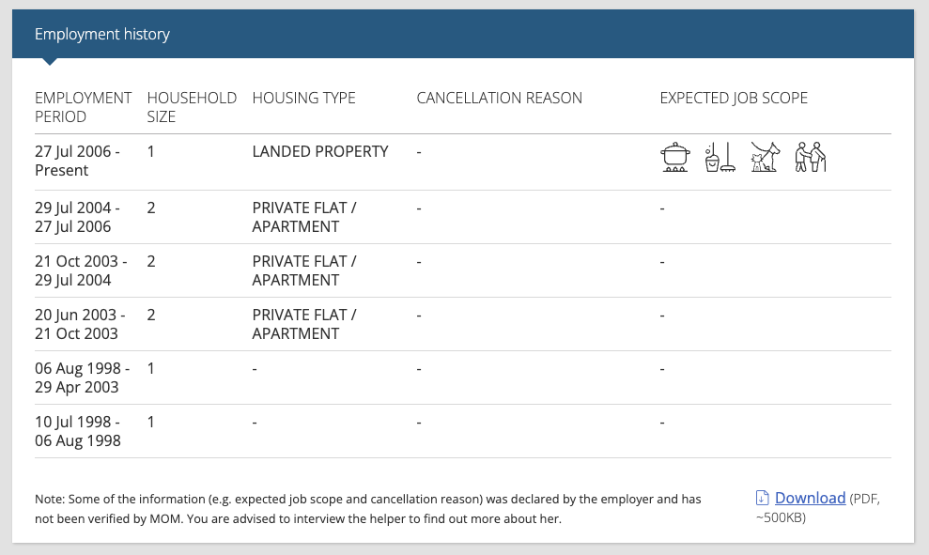Click the LANDED PROPERTY housing type cell
This screenshot has width=929, height=555.
coord(320,151)
